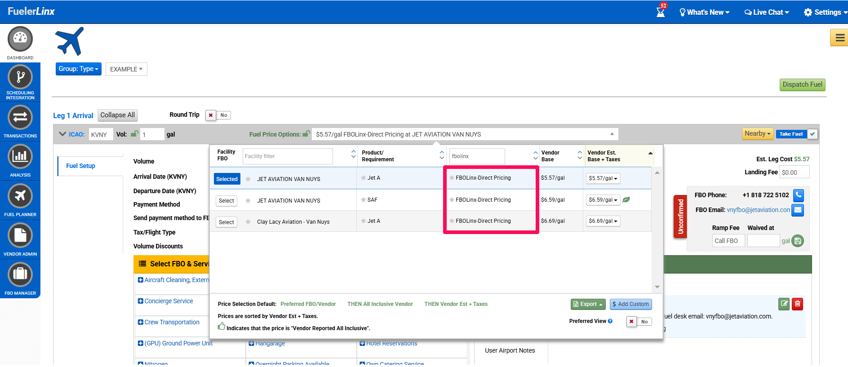Image resolution: width=848 pixels, height=367 pixels.
Task: Click the Preferred View help icon
Action: click(x=610, y=321)
